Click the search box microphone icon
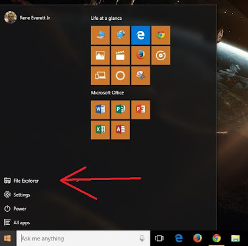The height and width of the screenshot is (246, 248). coord(142,239)
